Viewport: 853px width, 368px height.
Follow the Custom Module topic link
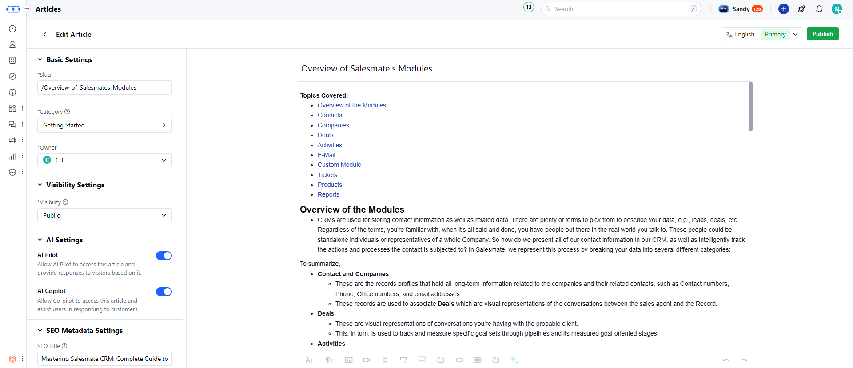click(339, 165)
